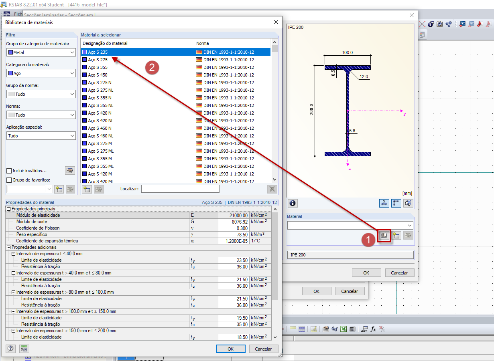Click the crossed-out fx icon in bottom toolbar
494x361 pixels.
(382, 329)
